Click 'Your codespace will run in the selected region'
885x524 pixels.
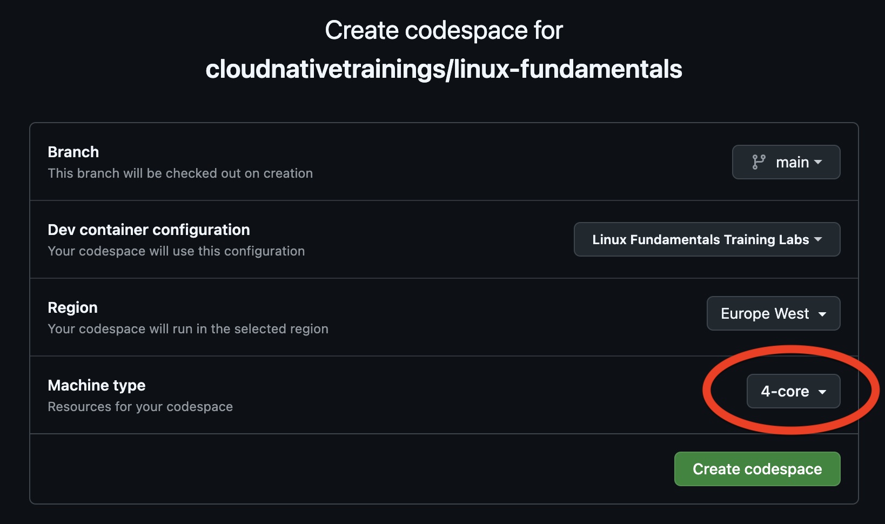[188, 329]
